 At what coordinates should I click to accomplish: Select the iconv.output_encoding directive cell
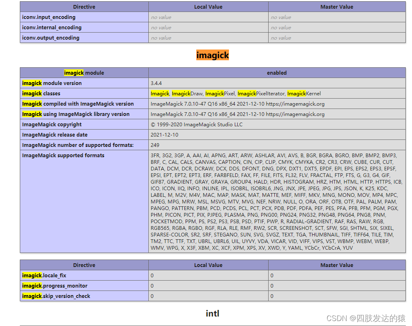[84, 38]
